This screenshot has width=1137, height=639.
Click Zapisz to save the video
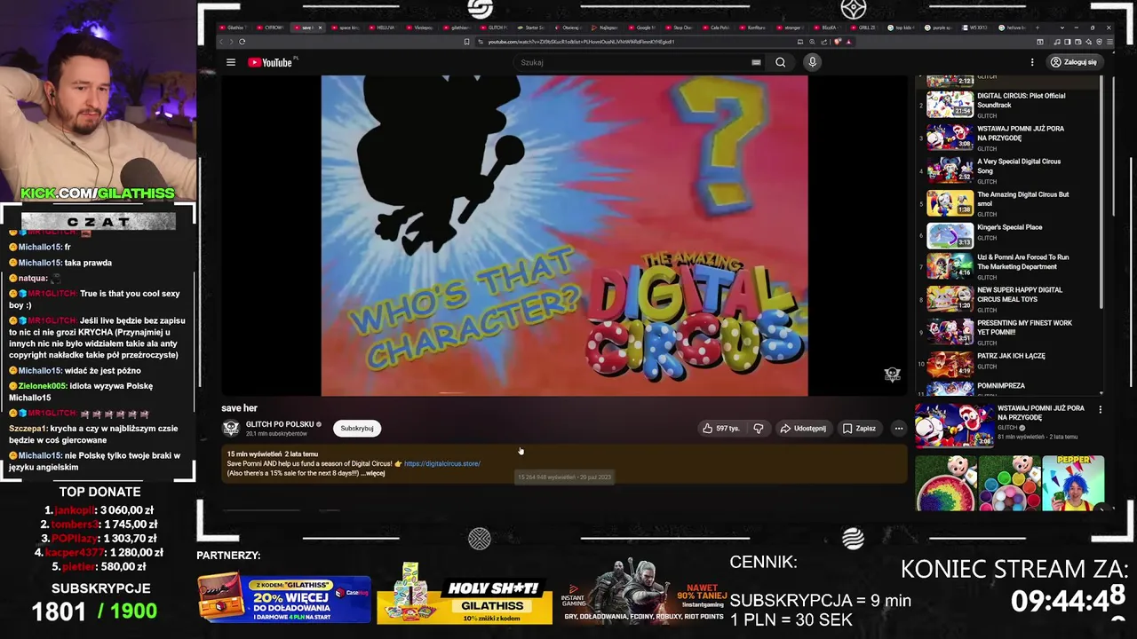pos(859,429)
